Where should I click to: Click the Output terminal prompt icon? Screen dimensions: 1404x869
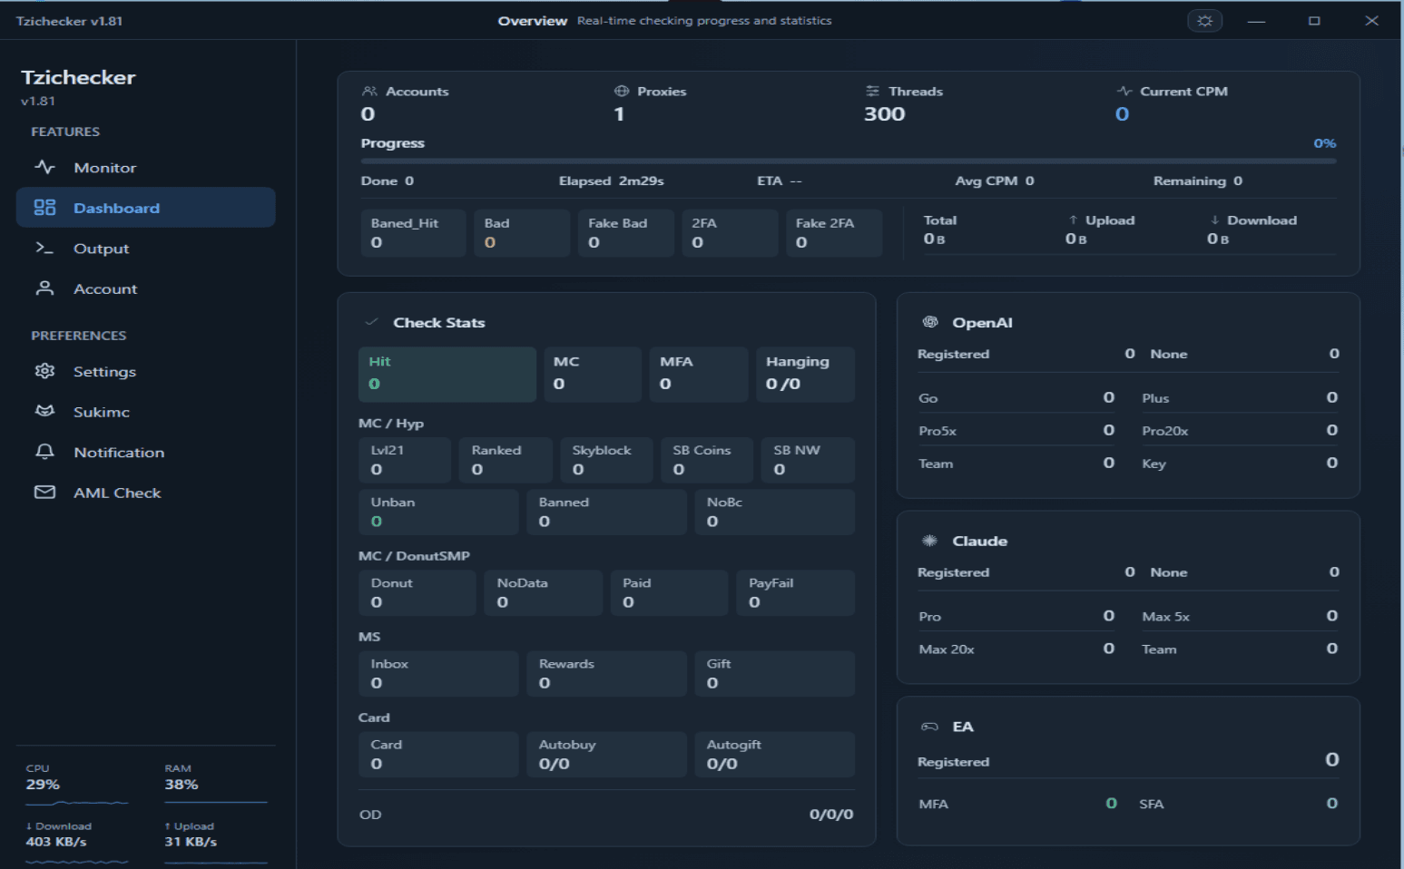tap(44, 248)
